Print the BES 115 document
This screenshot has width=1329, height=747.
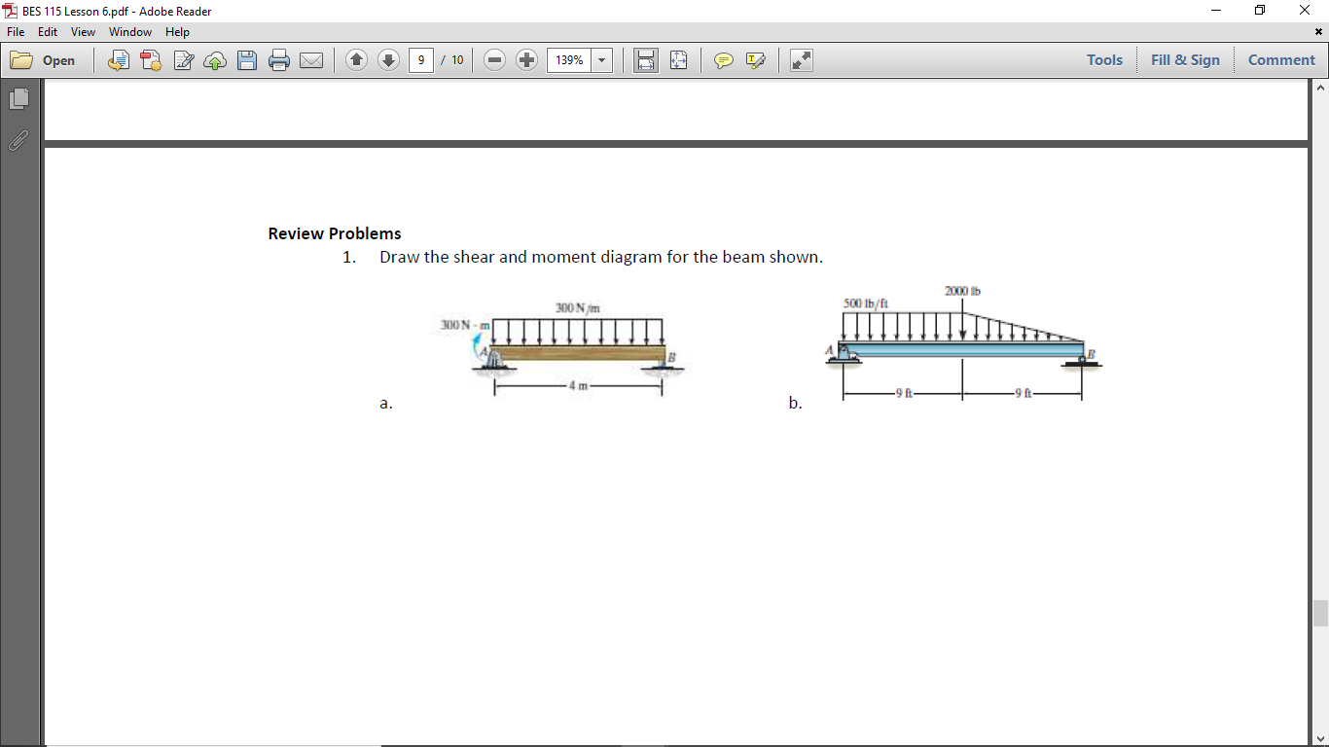pyautogui.click(x=279, y=60)
